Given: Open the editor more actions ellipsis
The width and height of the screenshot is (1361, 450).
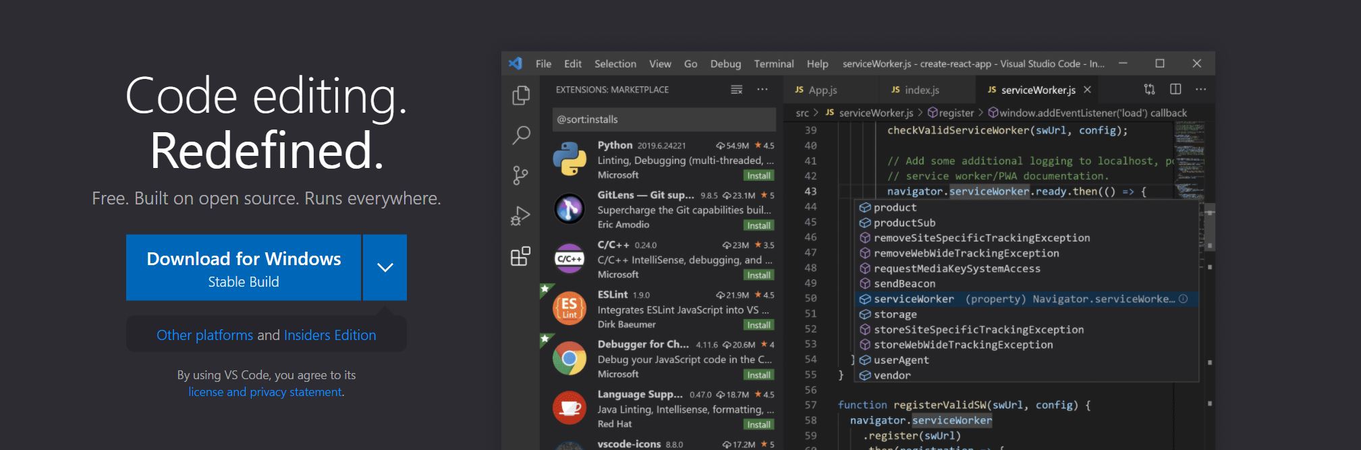Looking at the screenshot, I should point(1200,89).
